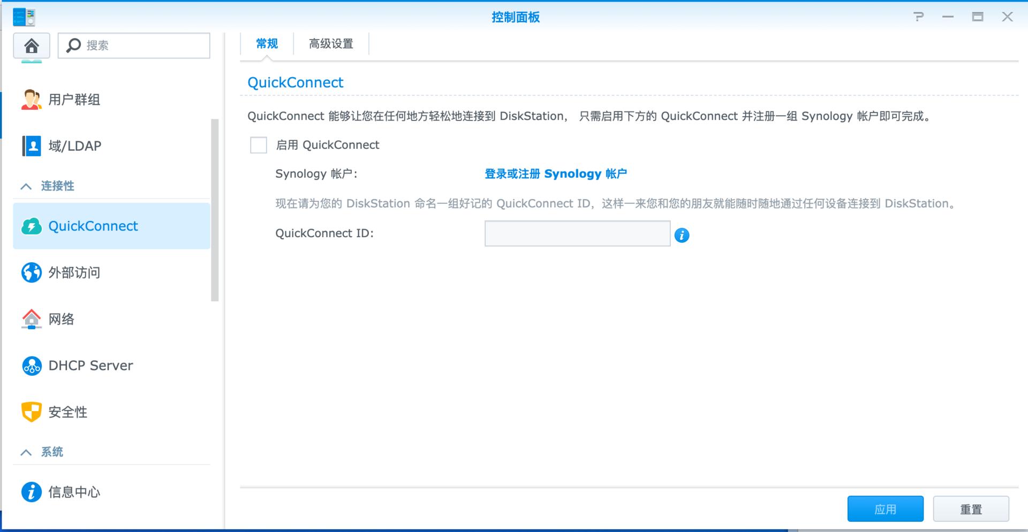Return to control panel home view
1028x532 pixels.
point(31,45)
